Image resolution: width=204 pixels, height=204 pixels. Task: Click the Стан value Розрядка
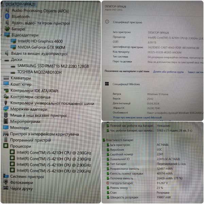click(163, 192)
